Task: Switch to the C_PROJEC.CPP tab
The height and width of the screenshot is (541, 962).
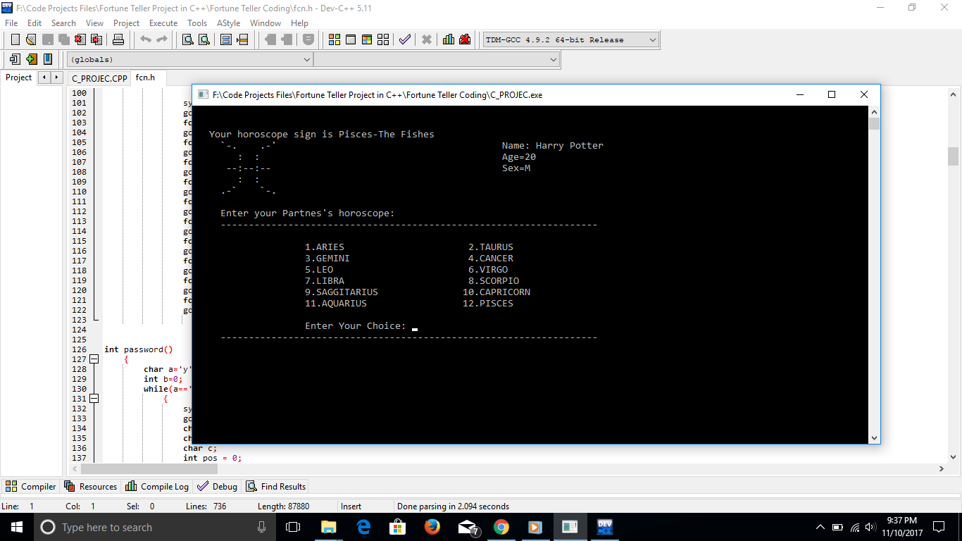Action: coord(99,78)
